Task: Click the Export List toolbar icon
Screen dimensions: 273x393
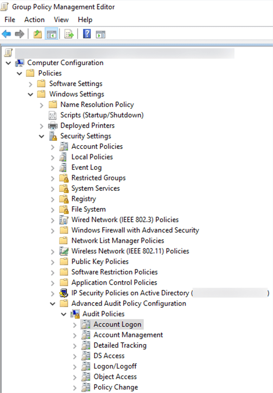Action: [x=69, y=34]
